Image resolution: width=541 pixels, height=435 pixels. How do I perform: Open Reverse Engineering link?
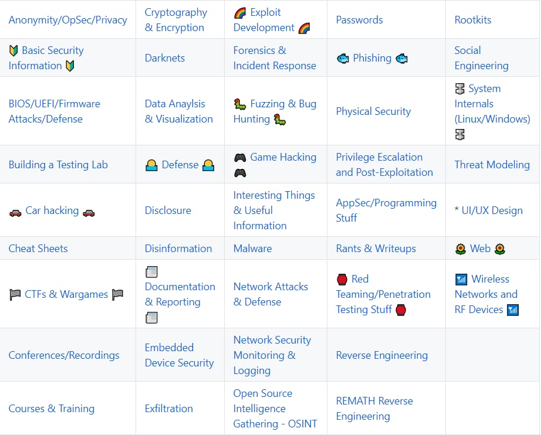[x=382, y=355]
